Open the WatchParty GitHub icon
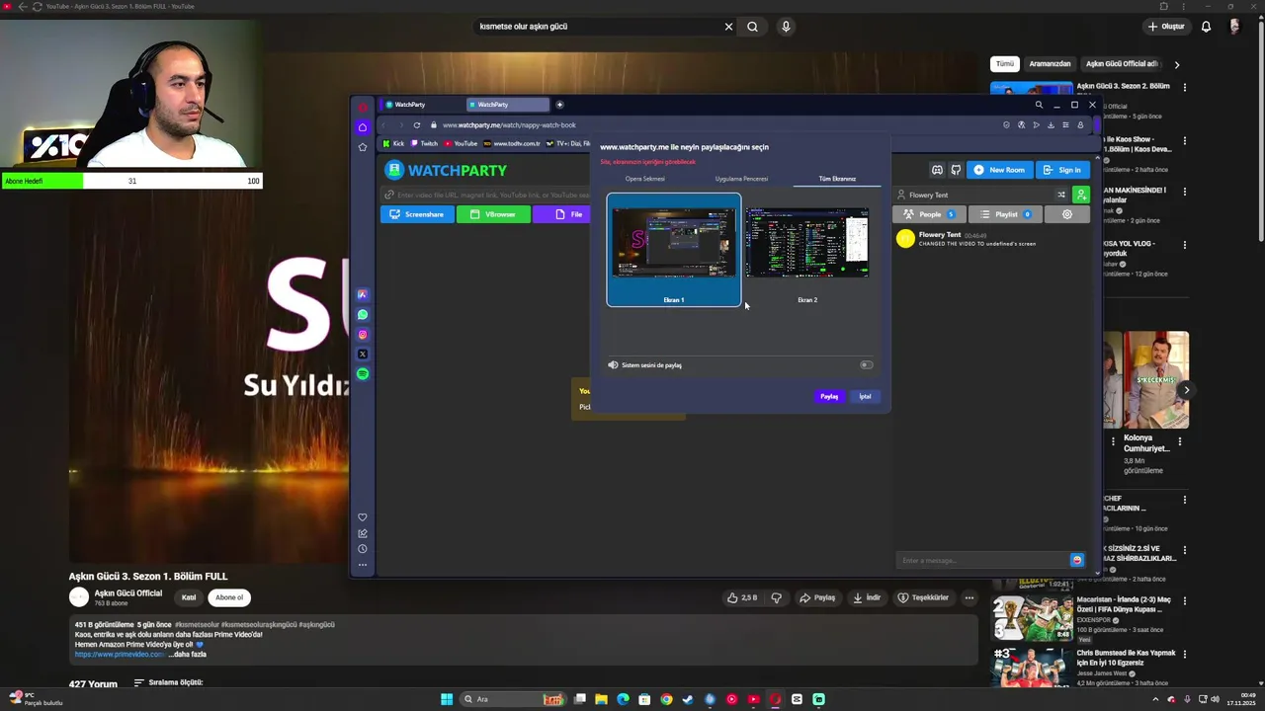 coord(956,170)
